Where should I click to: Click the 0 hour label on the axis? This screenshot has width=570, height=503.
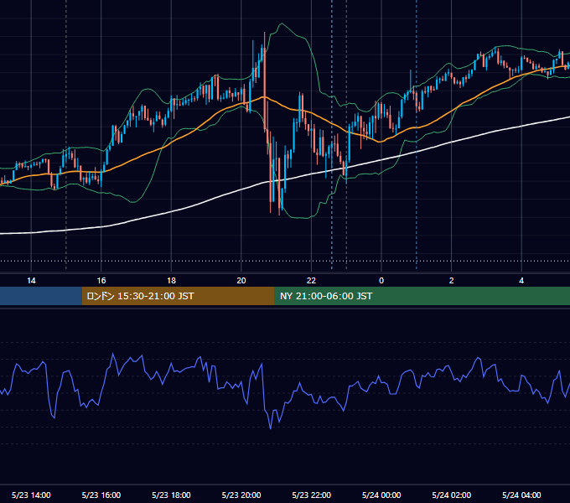[x=381, y=281]
